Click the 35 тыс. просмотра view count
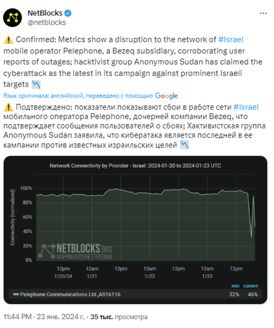The width and height of the screenshot is (274, 328). coord(119,316)
